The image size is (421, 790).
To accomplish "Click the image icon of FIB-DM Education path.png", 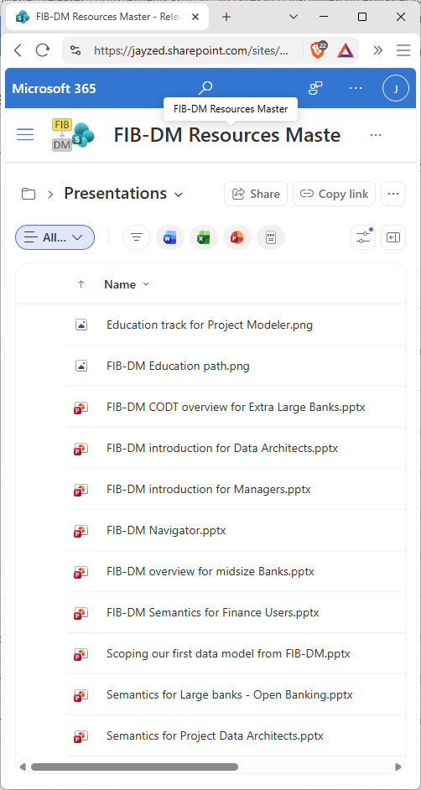I will (x=81, y=366).
